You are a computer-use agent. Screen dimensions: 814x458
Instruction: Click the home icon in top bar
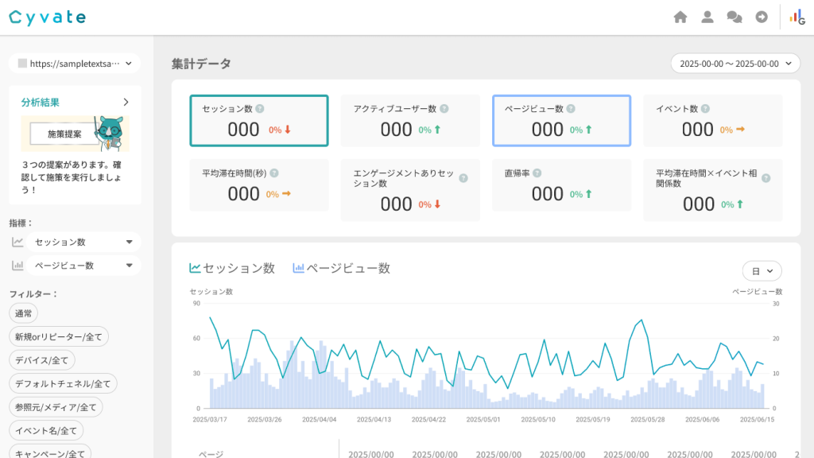pos(680,17)
